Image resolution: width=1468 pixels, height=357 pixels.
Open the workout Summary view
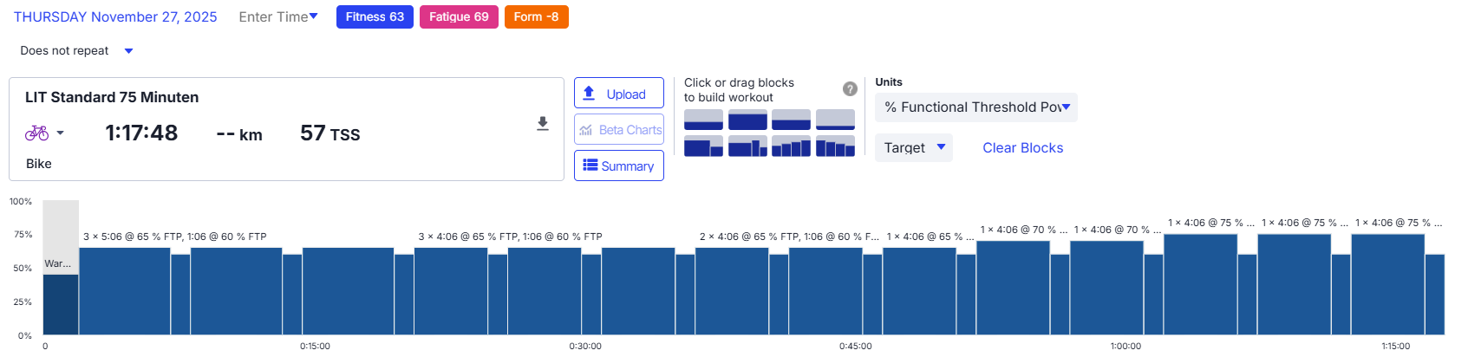click(618, 166)
